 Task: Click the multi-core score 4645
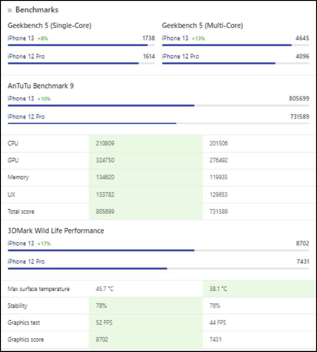click(x=302, y=38)
